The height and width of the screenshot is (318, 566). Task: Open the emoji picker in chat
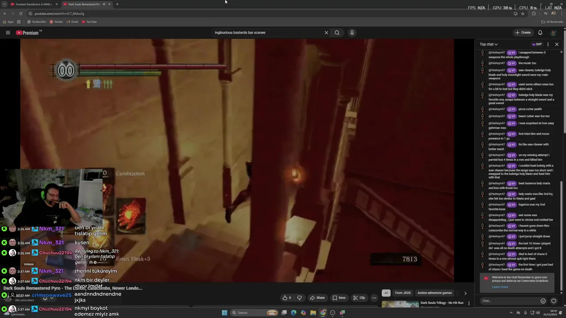click(x=543, y=301)
